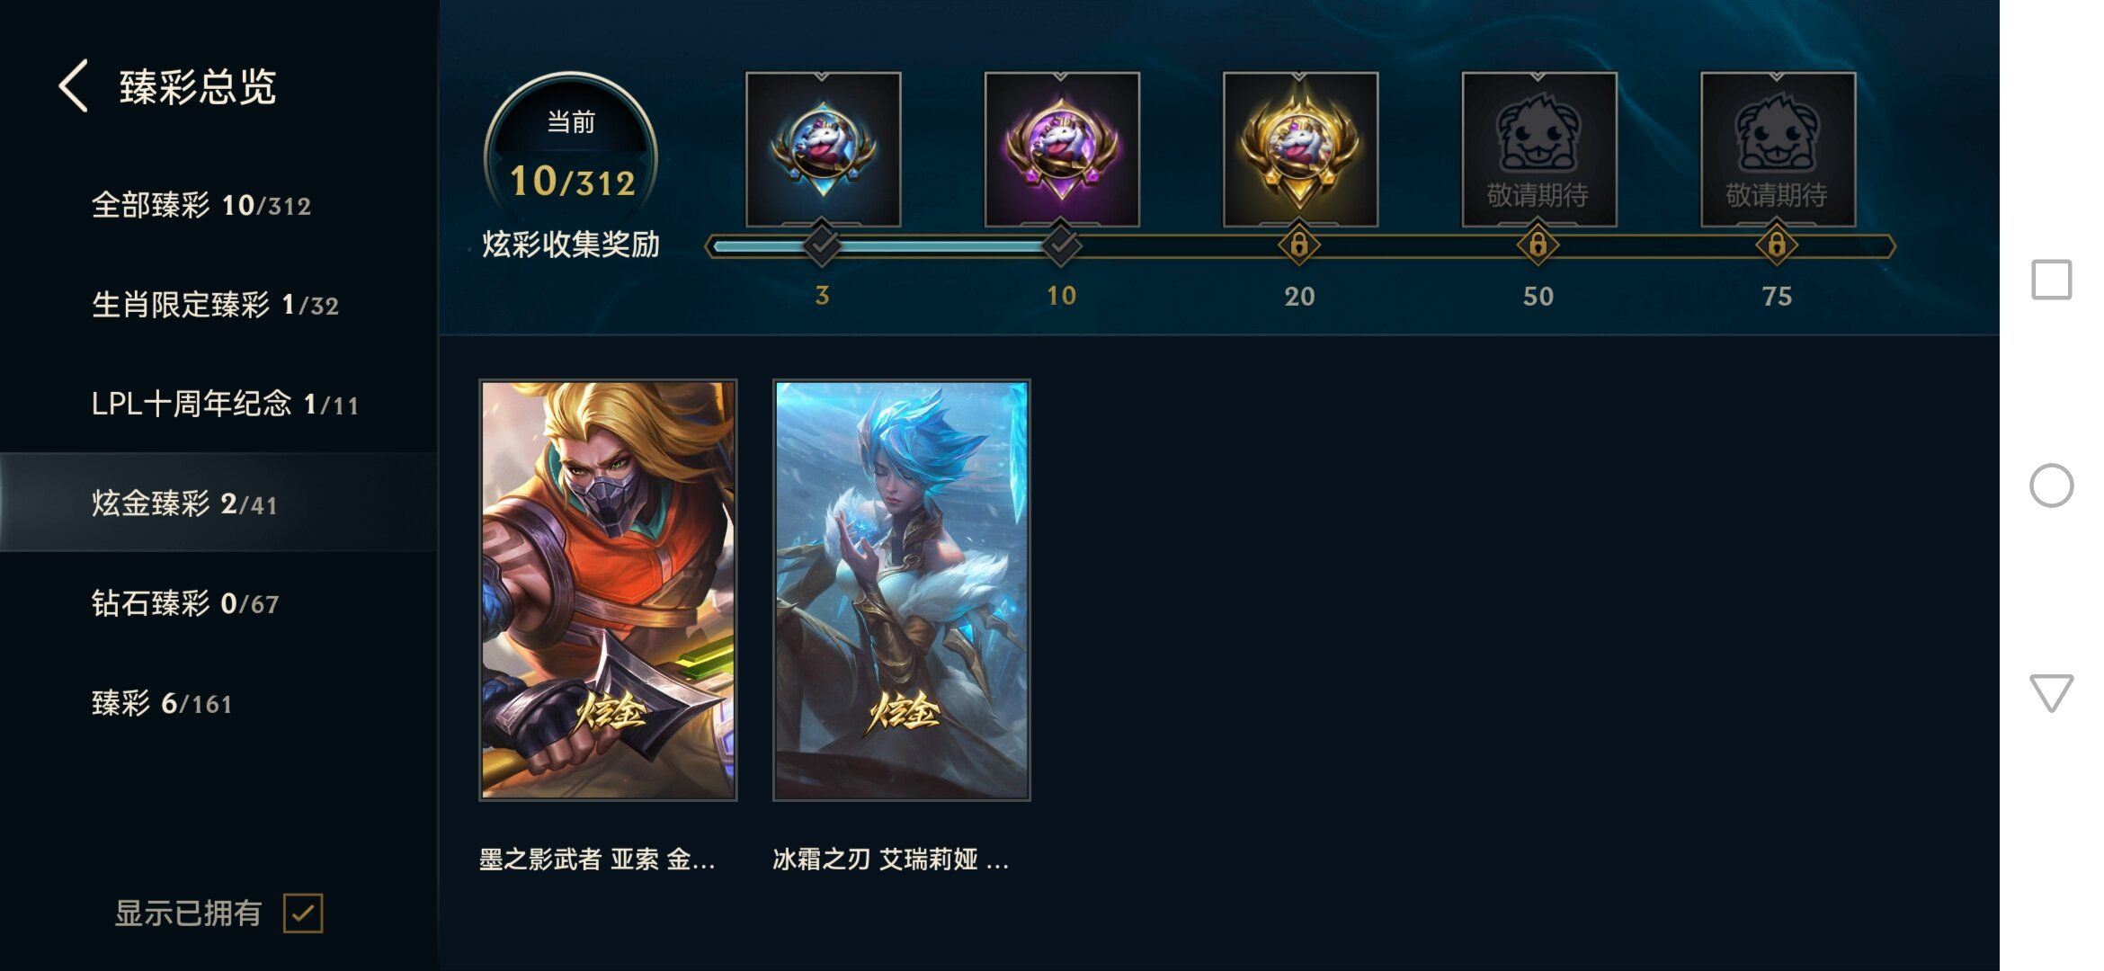
Task: Switch to the 臻彩 6/161 category
Action: pos(162,703)
